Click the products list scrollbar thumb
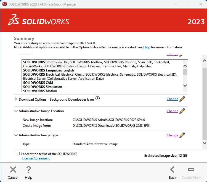207x182 pixels. (x=185, y=72)
